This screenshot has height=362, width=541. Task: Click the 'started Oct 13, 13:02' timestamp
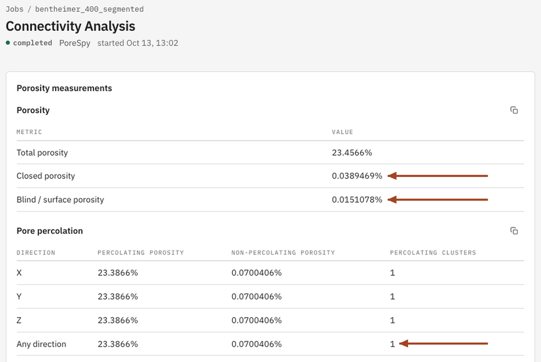138,43
